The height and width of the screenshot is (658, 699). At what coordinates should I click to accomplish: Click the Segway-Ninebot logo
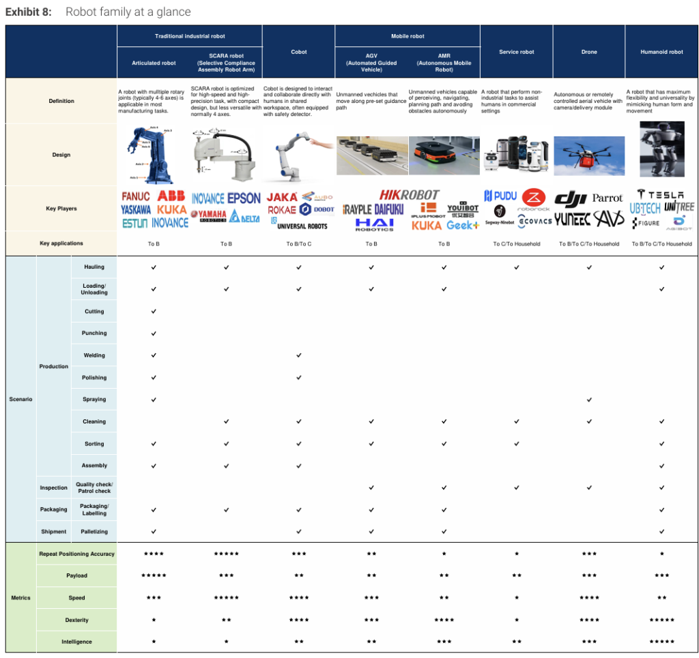tap(500, 213)
